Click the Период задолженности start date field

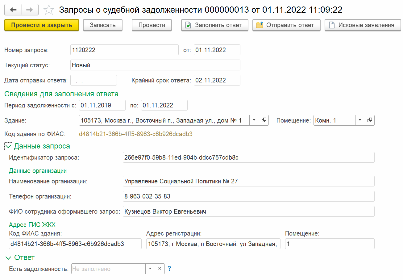tap(102, 105)
